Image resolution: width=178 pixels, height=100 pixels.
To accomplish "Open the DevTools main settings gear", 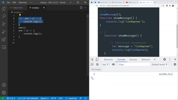I will click(164, 59).
